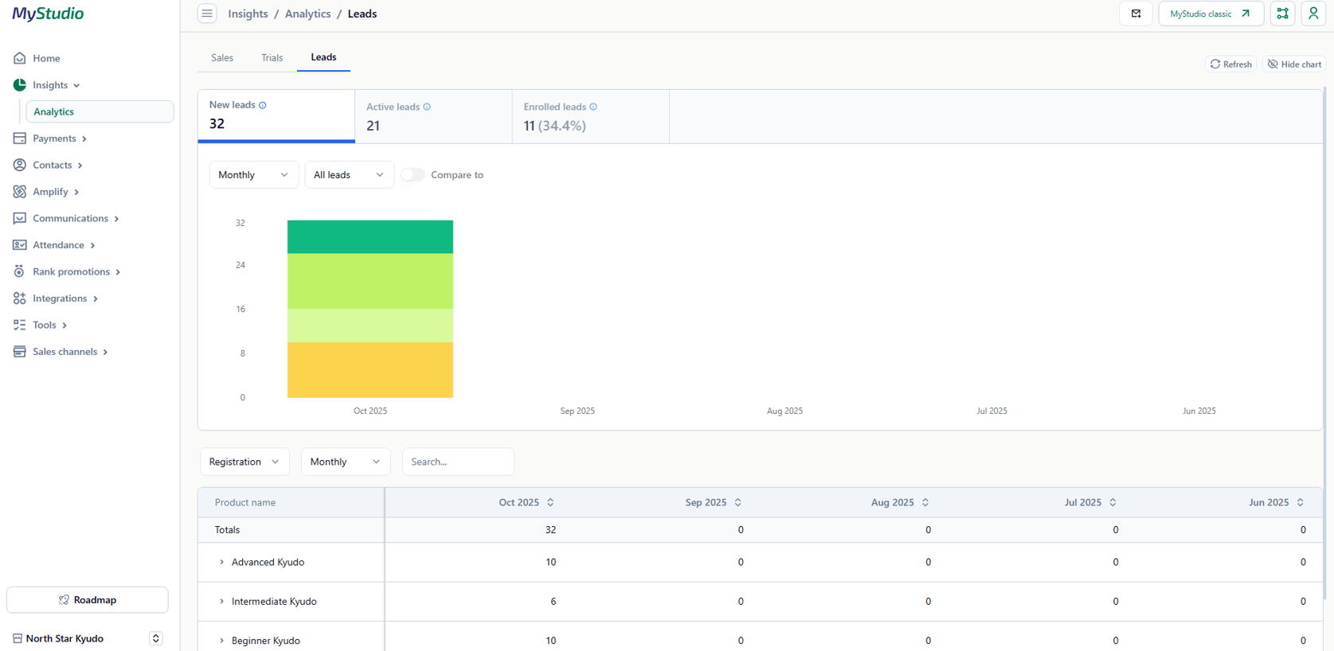Open the user profile icon
Image resolution: width=1334 pixels, height=651 pixels.
1313,14
